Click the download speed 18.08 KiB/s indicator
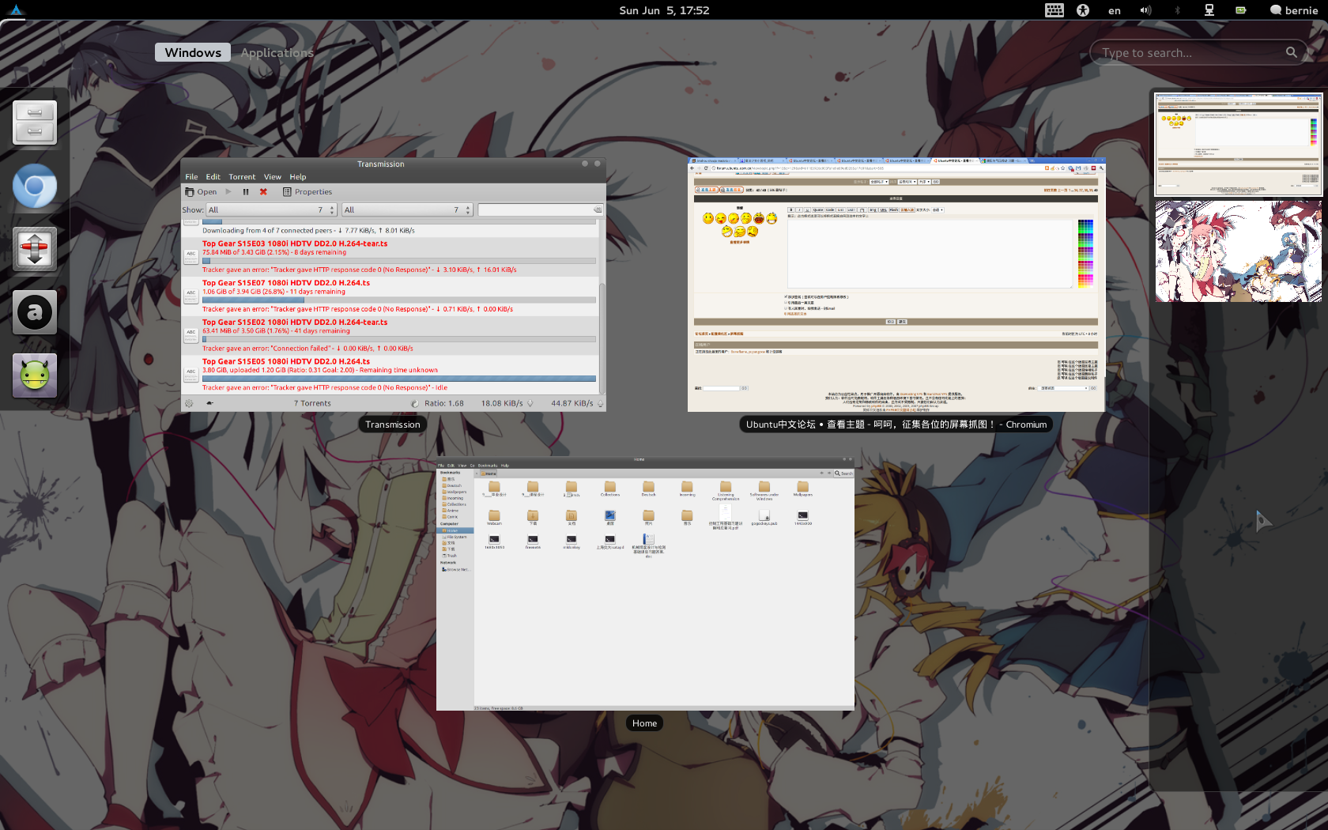1328x830 pixels. coord(507,403)
